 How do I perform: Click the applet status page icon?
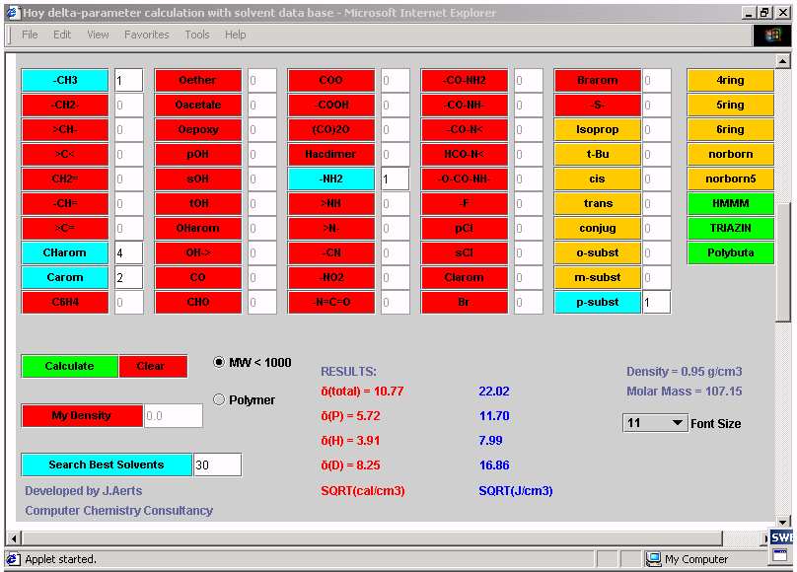click(14, 559)
